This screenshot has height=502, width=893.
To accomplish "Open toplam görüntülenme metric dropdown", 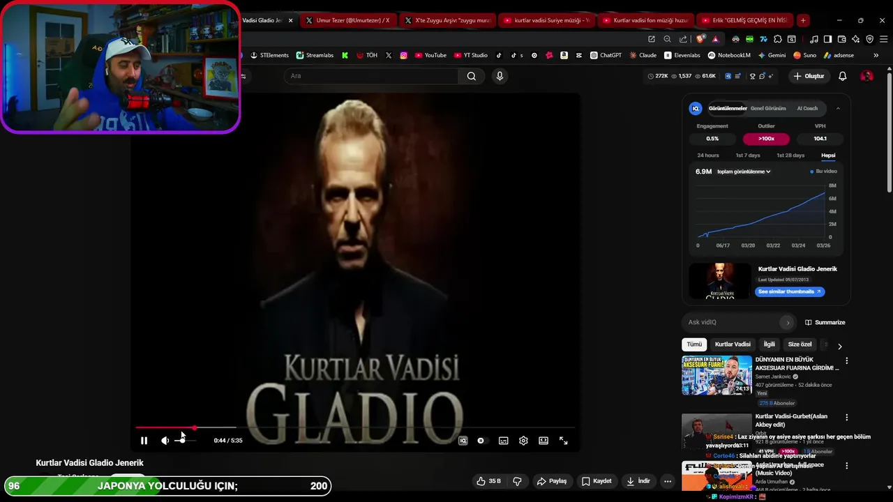I will tap(744, 172).
